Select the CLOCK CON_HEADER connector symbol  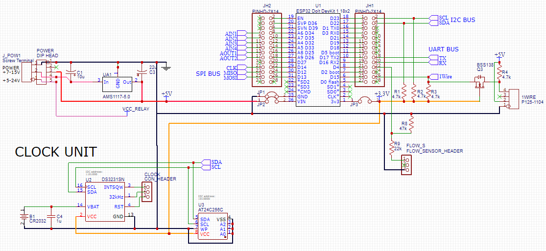(x=146, y=191)
